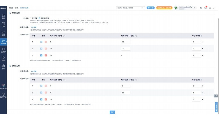219x120 pixels.
Task: Select the second piece-count method radio button
Action: coord(39,18)
